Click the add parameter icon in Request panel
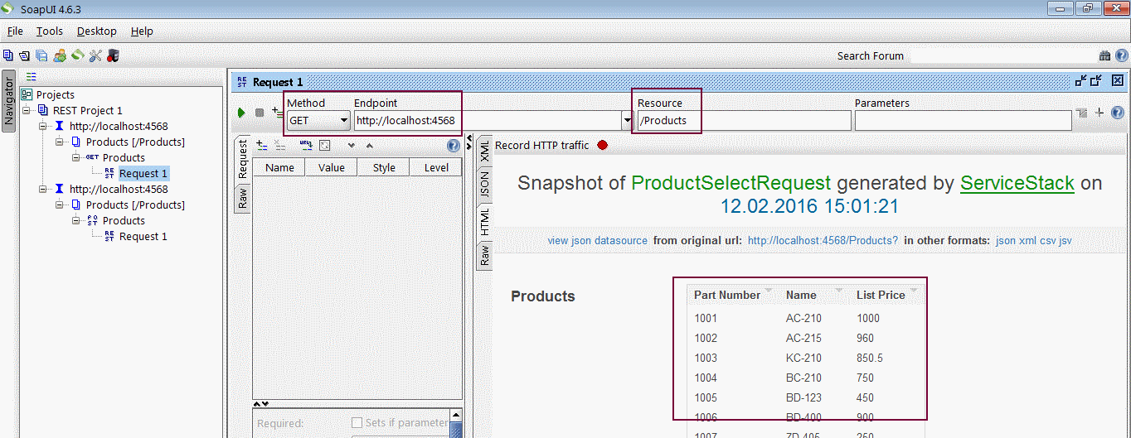Image resolution: width=1131 pixels, height=438 pixels. pyautogui.click(x=261, y=145)
